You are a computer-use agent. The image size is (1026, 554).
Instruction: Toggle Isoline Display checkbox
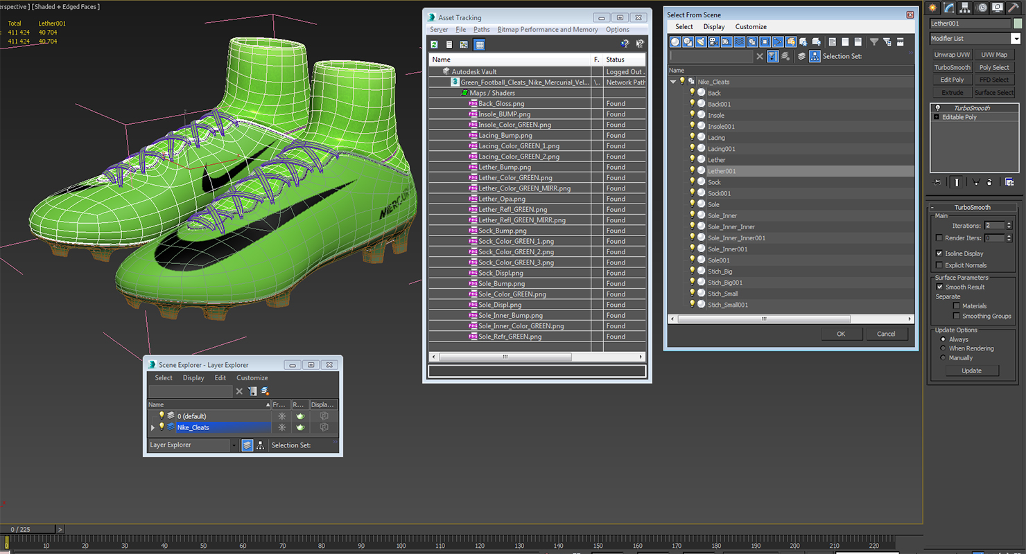(x=939, y=253)
